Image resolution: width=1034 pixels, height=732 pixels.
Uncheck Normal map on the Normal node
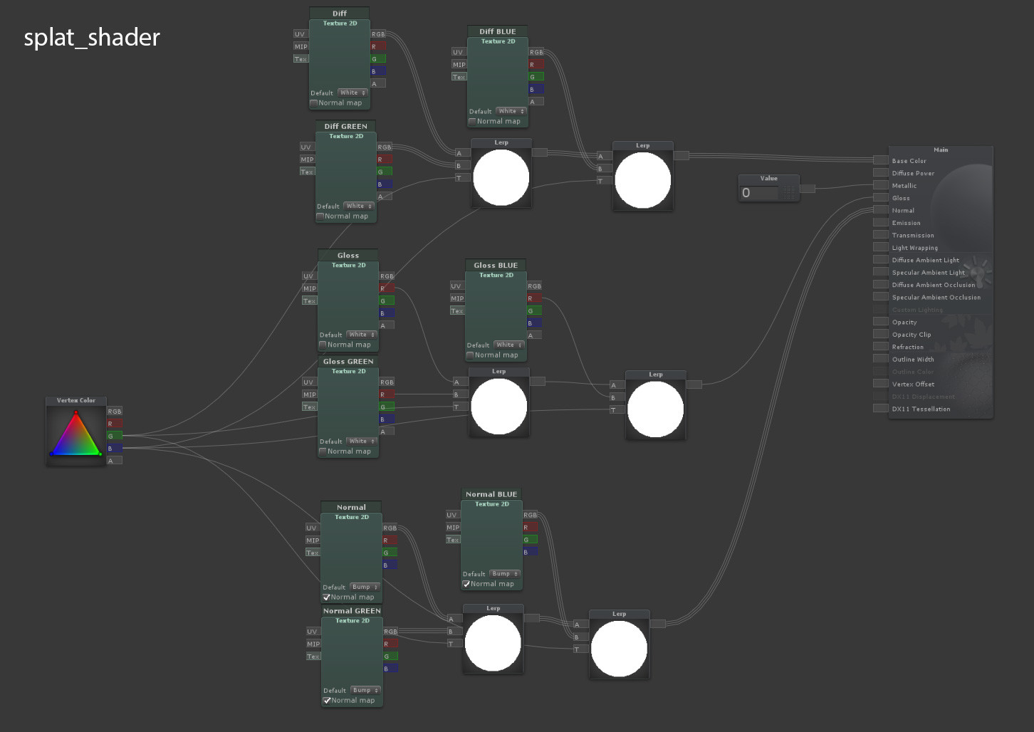click(327, 597)
